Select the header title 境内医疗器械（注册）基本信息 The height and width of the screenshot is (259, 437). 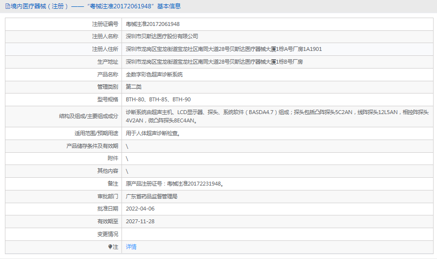point(96,6)
